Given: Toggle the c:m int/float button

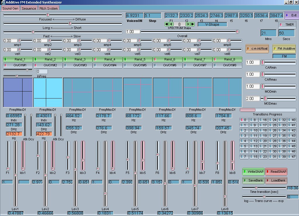Looking at the screenshot, I should pos(257,49).
